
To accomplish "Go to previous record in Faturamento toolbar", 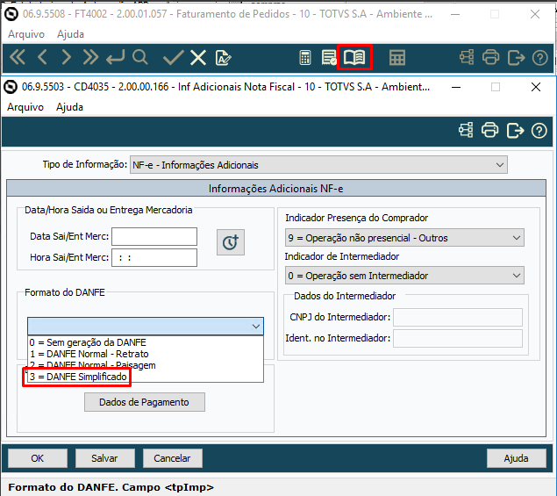I will [x=42, y=57].
